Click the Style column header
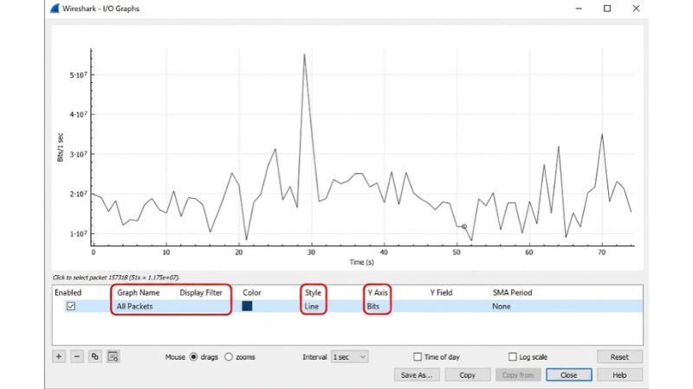The image size is (693, 389). [313, 292]
